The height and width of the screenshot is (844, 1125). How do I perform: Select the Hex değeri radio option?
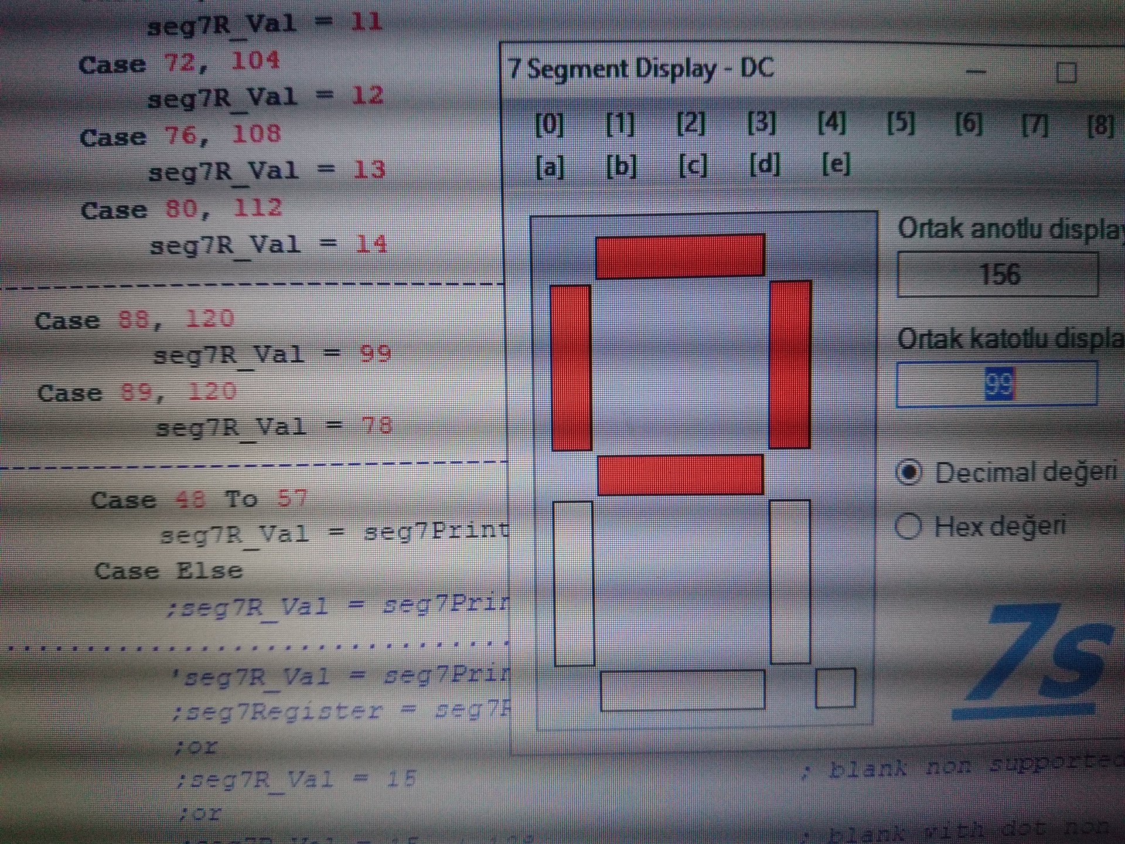[908, 526]
